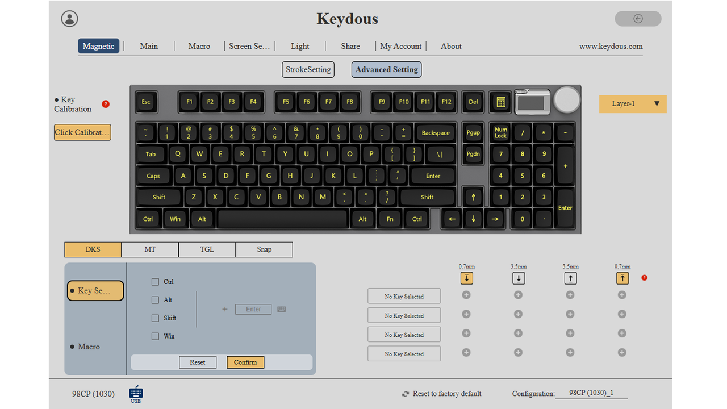Select the left arrow key on keyboard
727x409 pixels.
pos(452,219)
